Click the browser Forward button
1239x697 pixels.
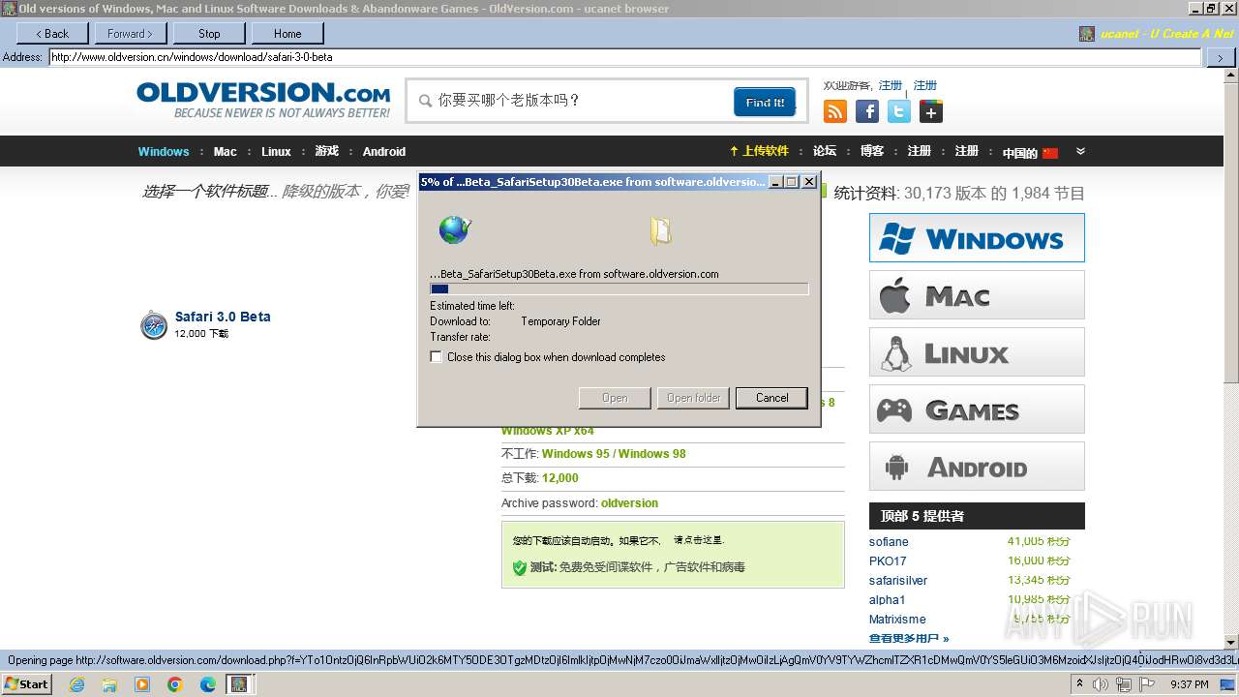pos(130,33)
